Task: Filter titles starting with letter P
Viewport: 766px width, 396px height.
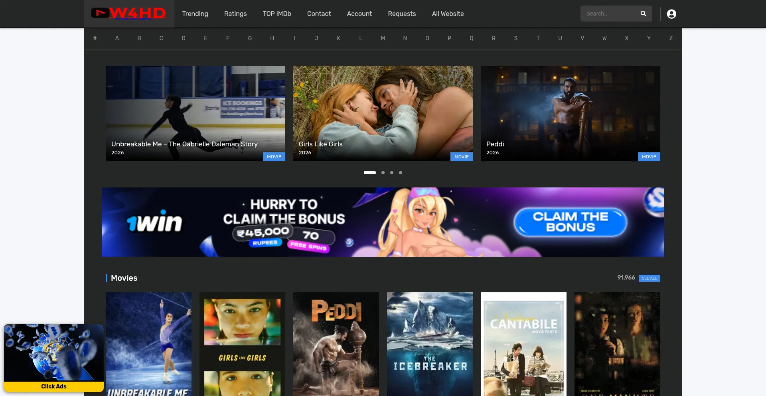Action: point(449,38)
